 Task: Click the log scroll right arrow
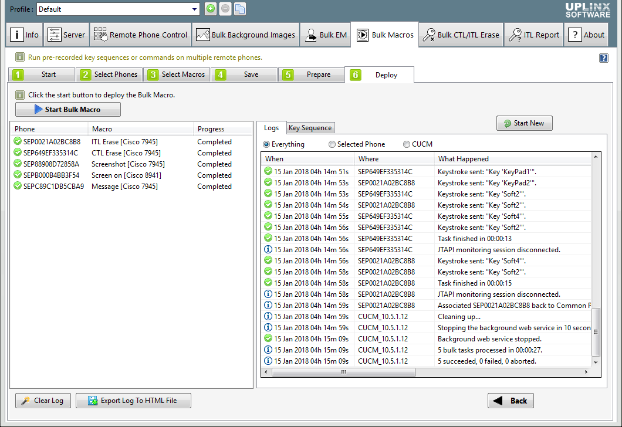[586, 372]
